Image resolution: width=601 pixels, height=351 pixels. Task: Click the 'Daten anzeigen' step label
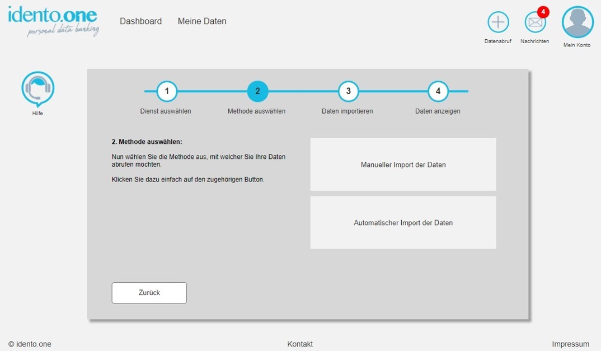pyautogui.click(x=438, y=111)
